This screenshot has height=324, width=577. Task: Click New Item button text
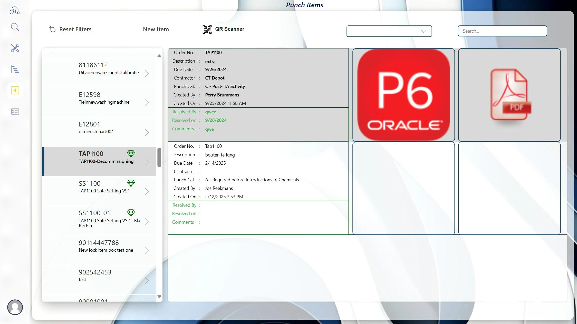[x=156, y=29]
